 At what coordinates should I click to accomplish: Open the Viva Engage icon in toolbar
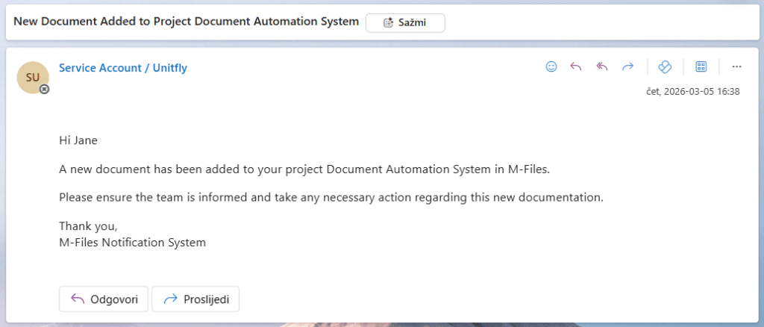[x=666, y=66]
